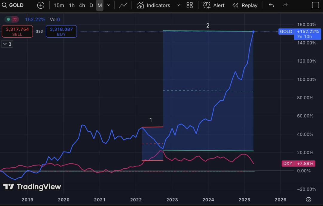Open the Replay mode
323x206 pixels.
tap(245, 5)
